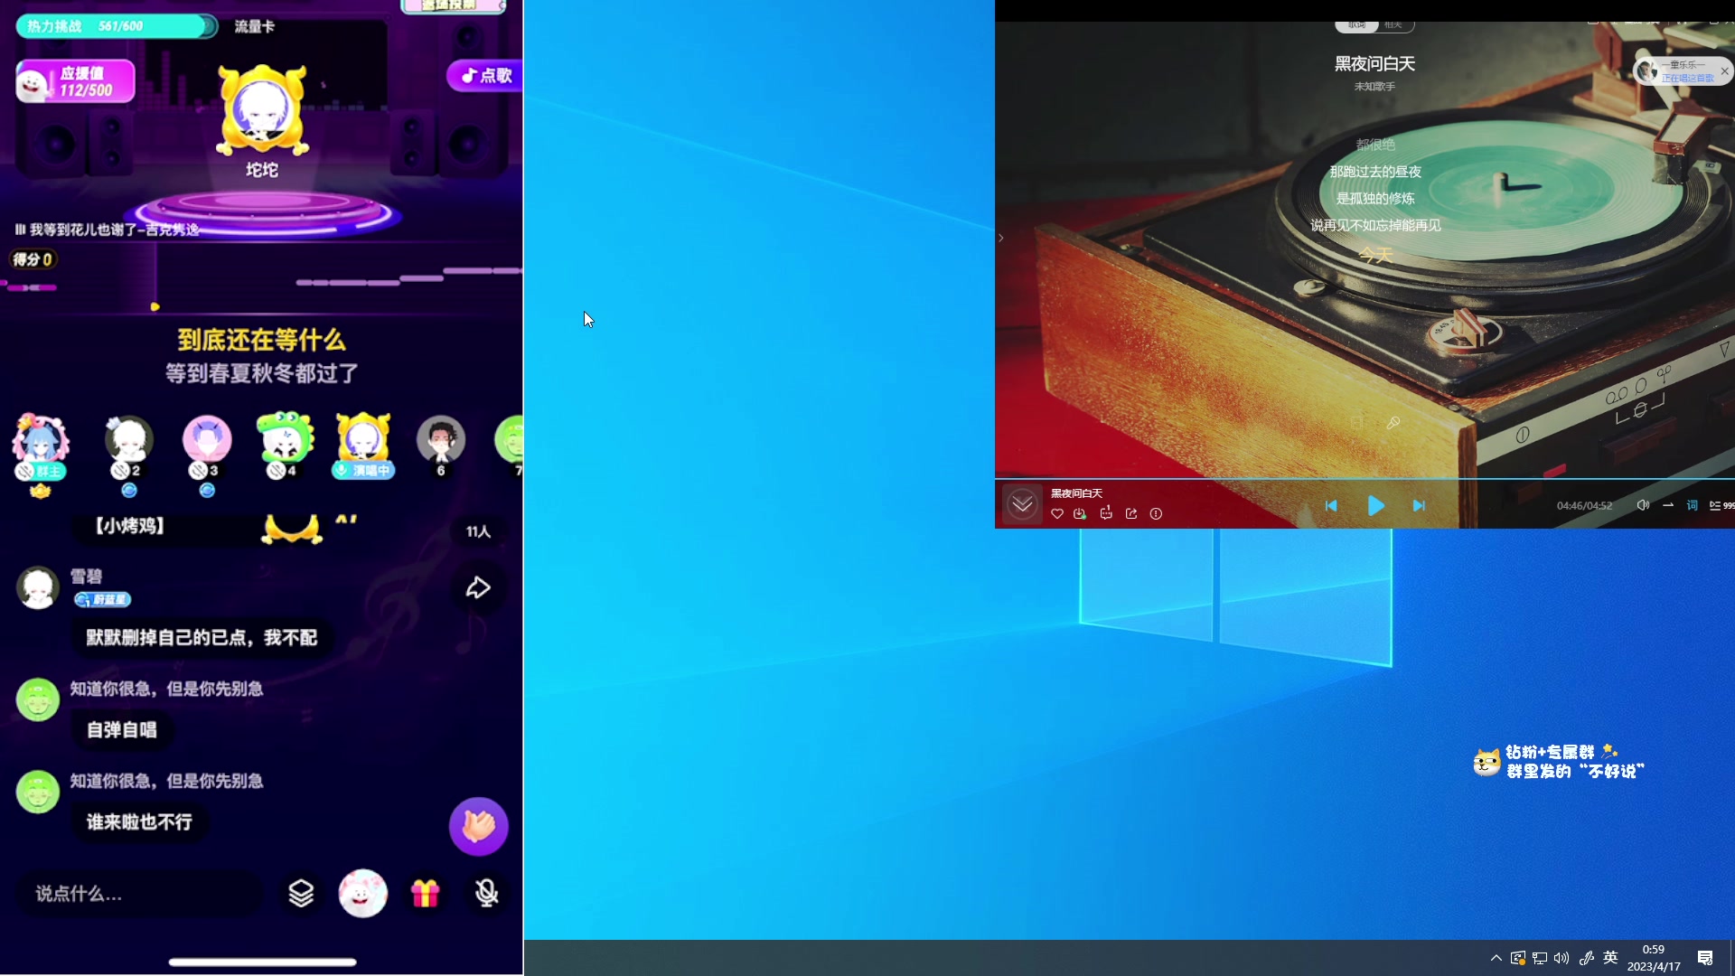
Task: Toggle the microphone mute button
Action: 486,894
